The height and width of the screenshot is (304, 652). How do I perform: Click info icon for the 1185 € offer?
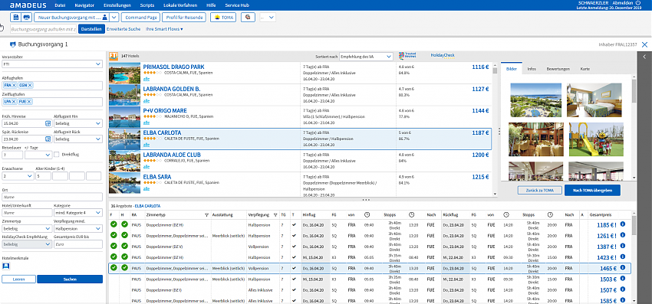pos(623,224)
